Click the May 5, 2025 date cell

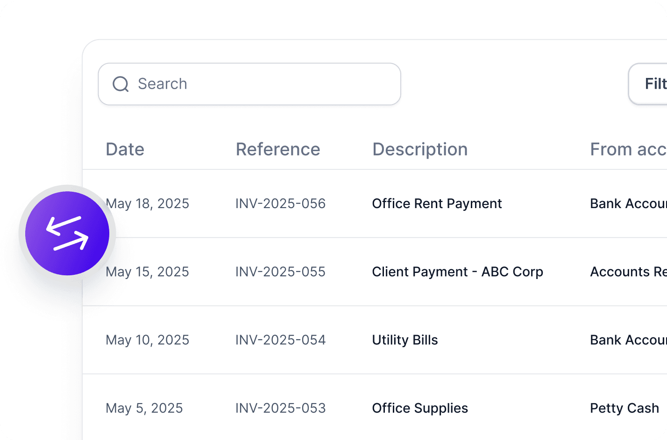click(144, 408)
